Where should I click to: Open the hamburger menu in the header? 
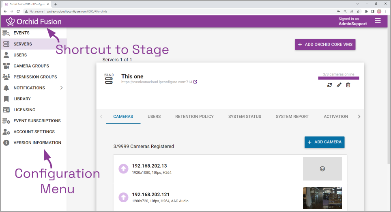click(378, 21)
